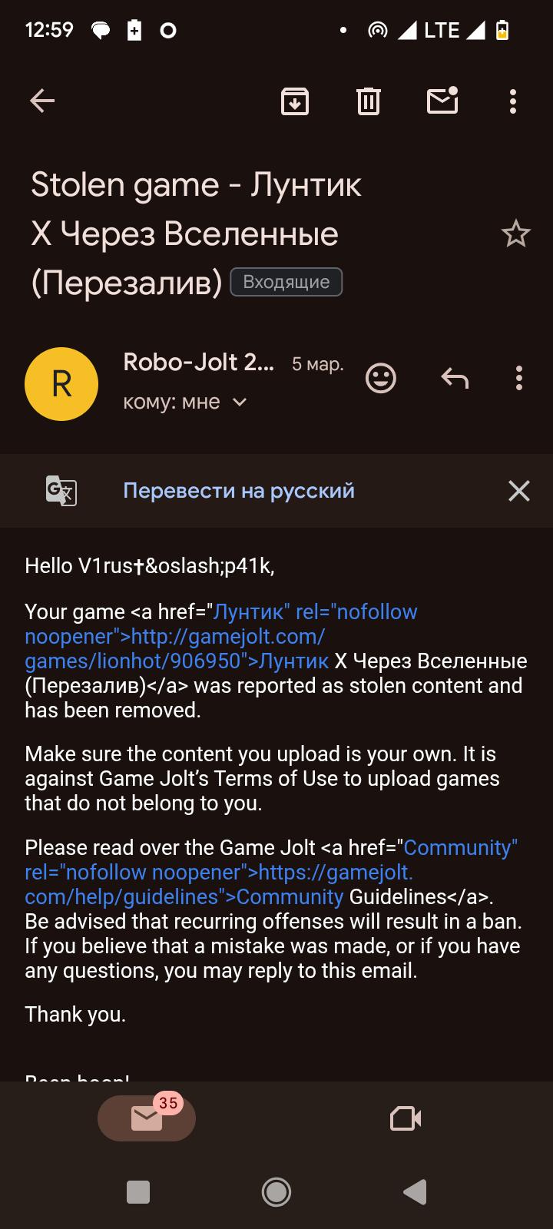
Task: Open the top toolbar overflow menu
Action: tap(513, 101)
